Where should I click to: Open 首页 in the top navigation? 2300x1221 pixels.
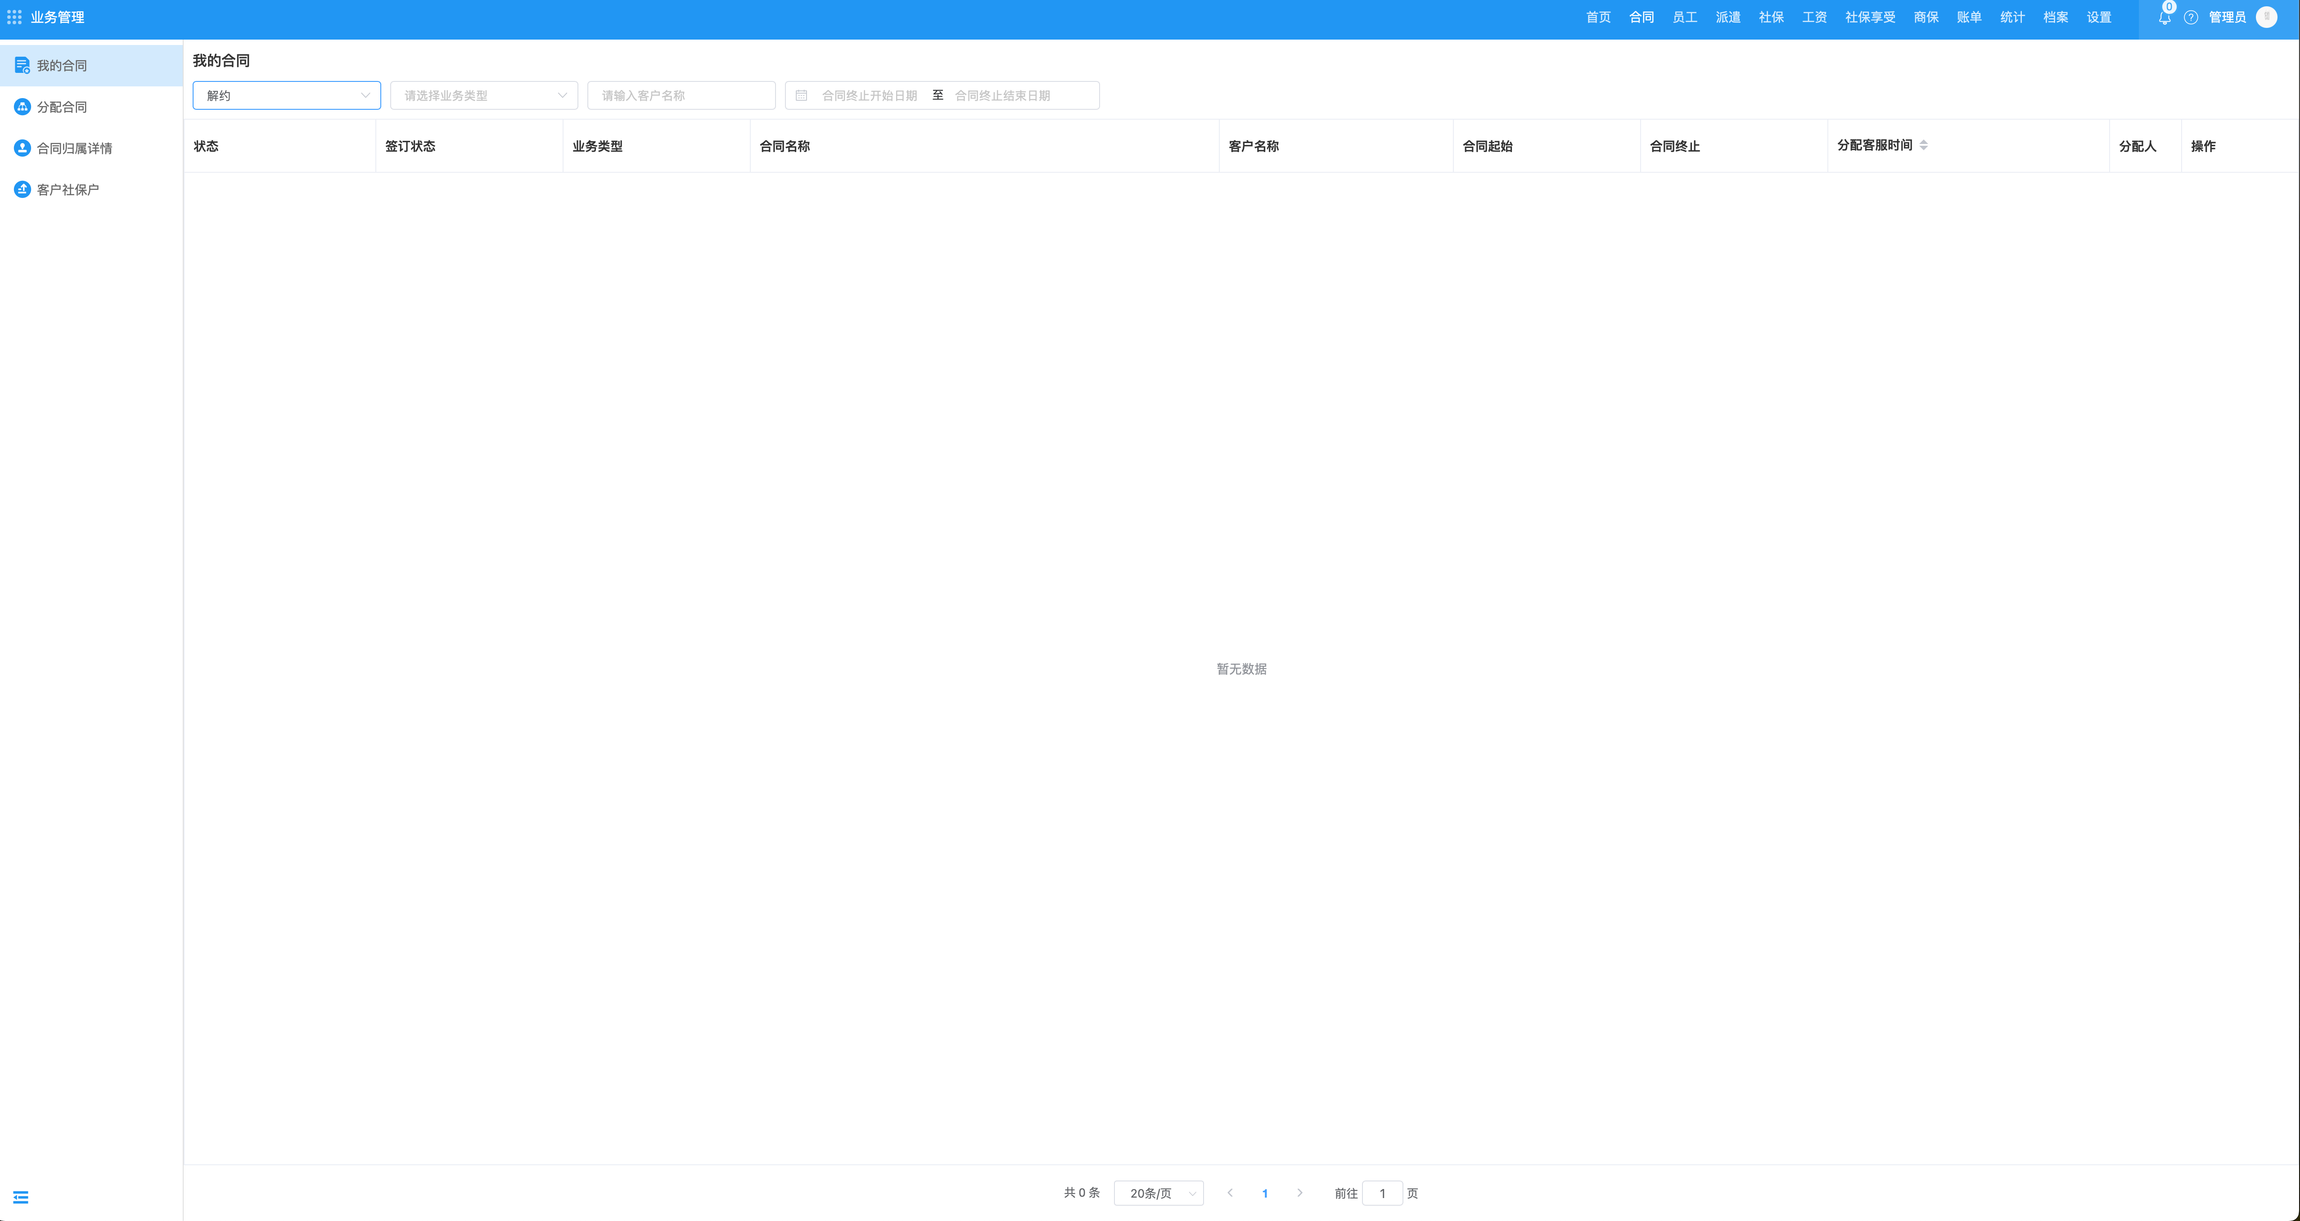pos(1597,17)
